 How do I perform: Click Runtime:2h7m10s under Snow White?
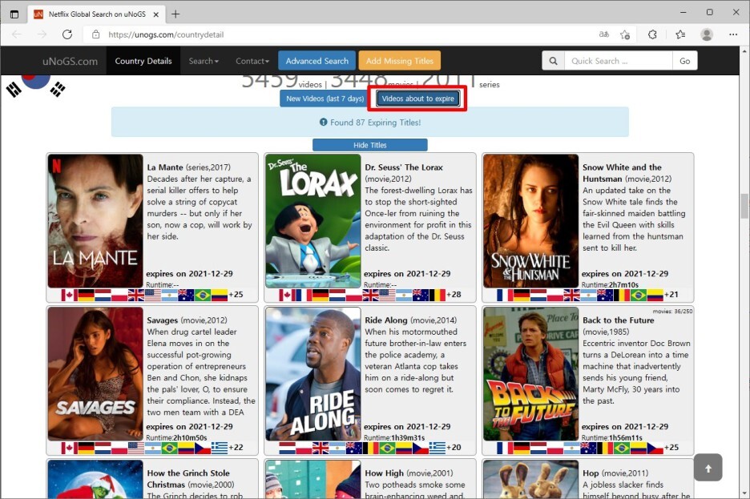(610, 285)
